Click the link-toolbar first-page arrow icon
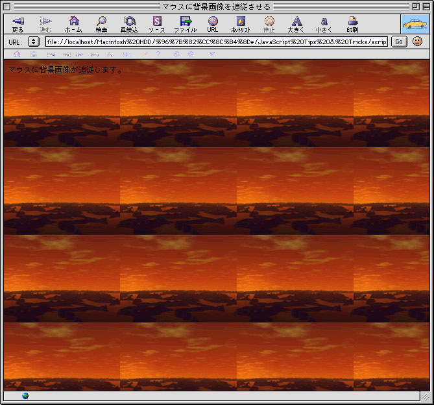 click(x=51, y=55)
